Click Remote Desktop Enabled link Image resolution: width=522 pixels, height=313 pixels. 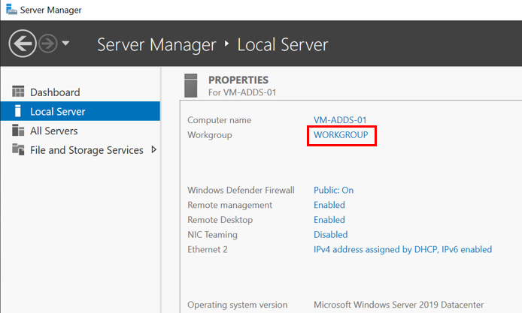coord(329,220)
